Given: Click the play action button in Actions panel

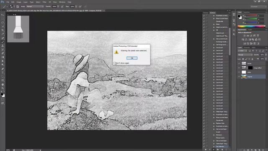Looking at the screenshot, I should click(x=214, y=149).
